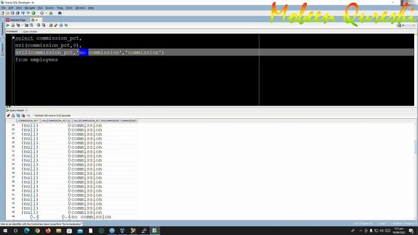
Task: Click 'no commission' cell in row 46
Action: tap(91, 217)
